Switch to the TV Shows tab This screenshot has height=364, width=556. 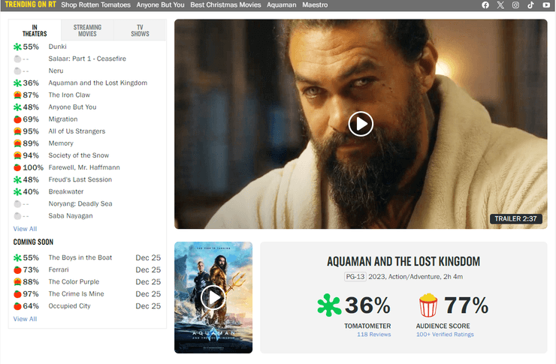140,31
